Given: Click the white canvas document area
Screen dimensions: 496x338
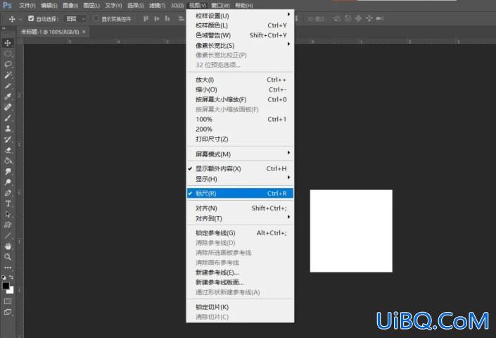Looking at the screenshot, I should [x=351, y=231].
